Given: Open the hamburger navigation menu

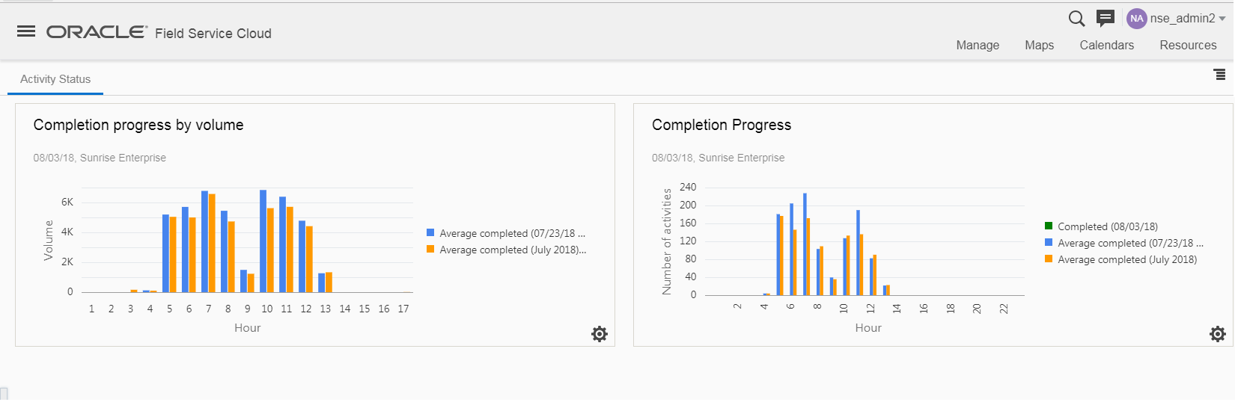Looking at the screenshot, I should coord(26,31).
